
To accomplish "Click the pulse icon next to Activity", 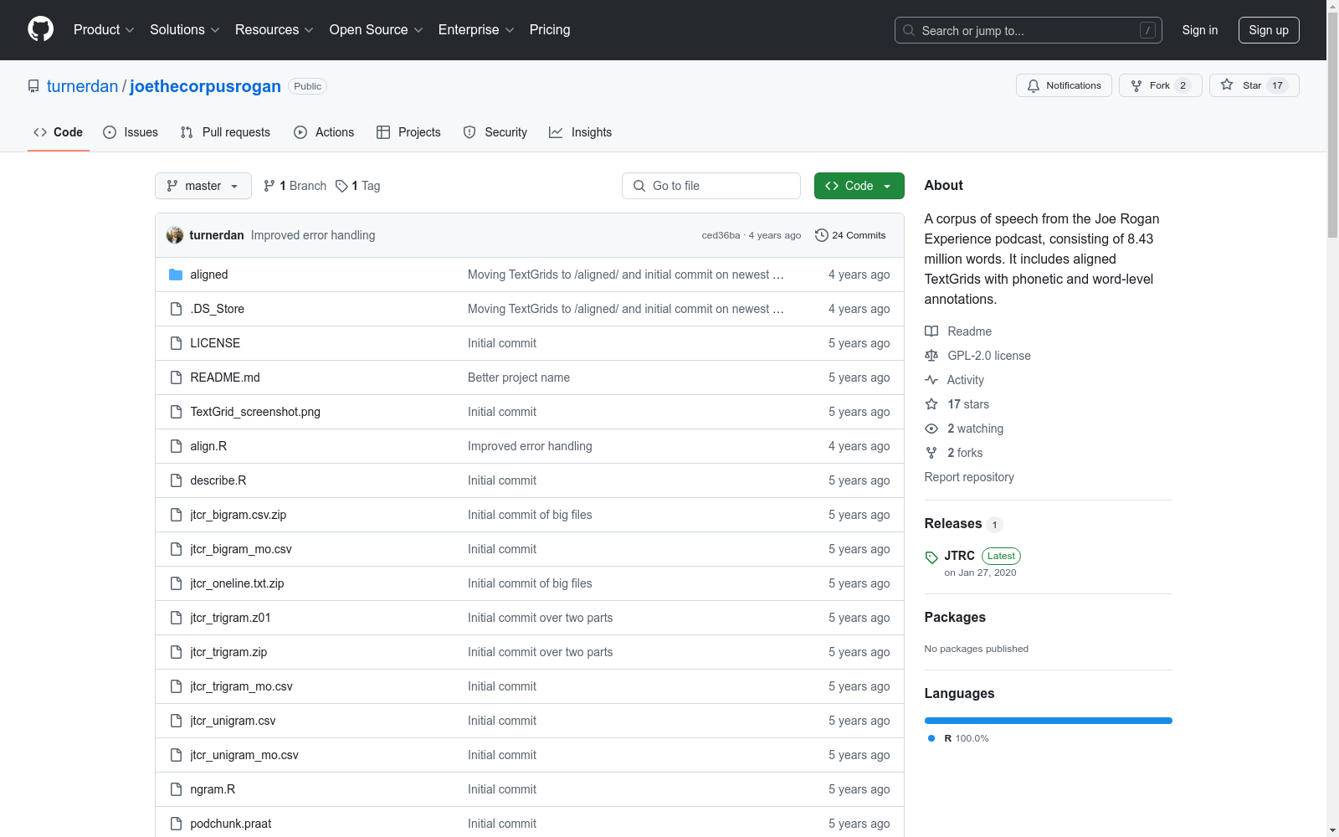I will click(x=931, y=380).
